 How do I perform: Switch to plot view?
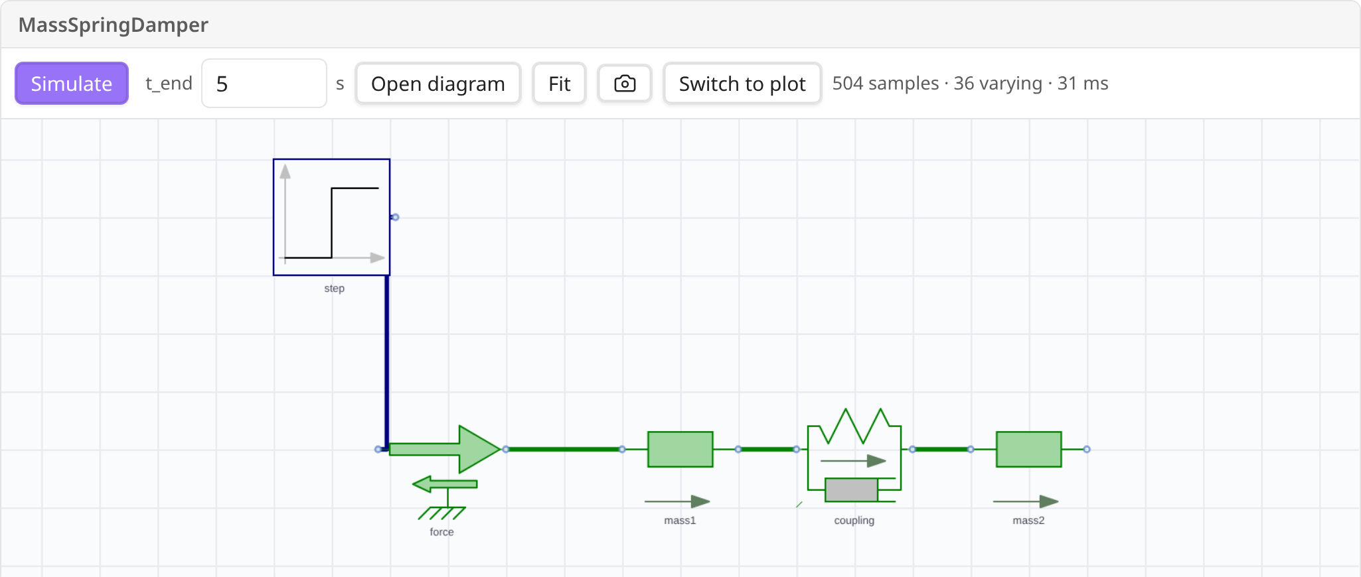[x=742, y=84]
